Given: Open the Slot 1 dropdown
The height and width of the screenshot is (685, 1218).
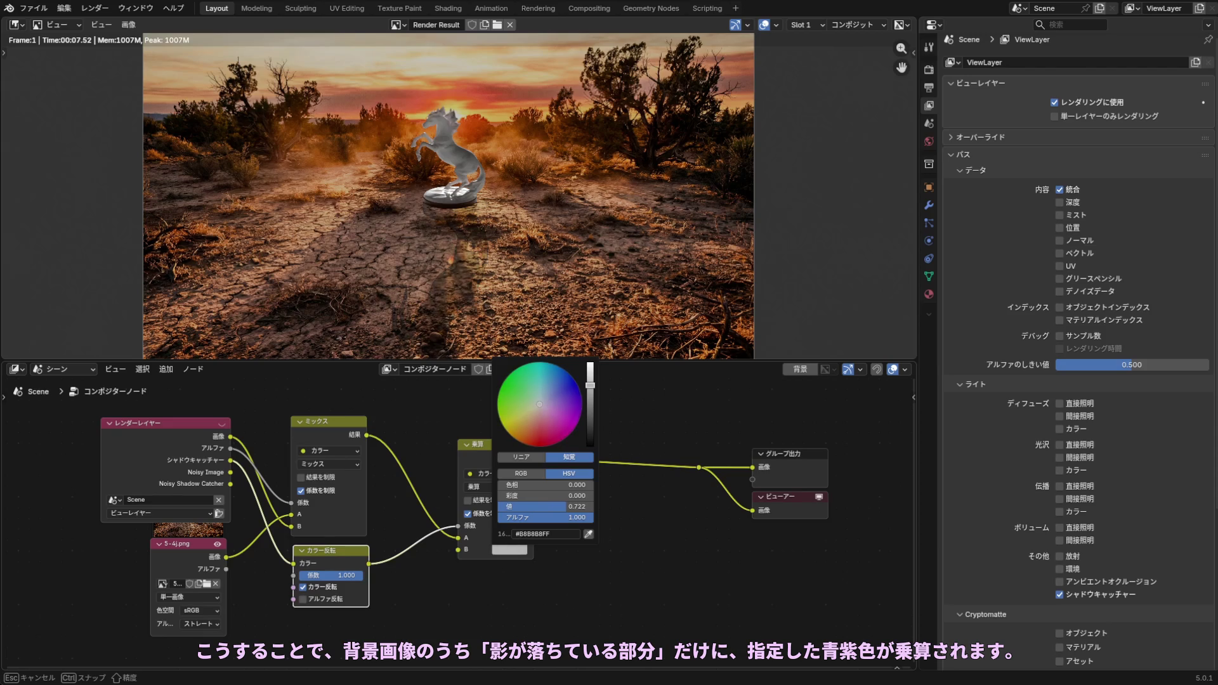Looking at the screenshot, I should click(x=807, y=25).
